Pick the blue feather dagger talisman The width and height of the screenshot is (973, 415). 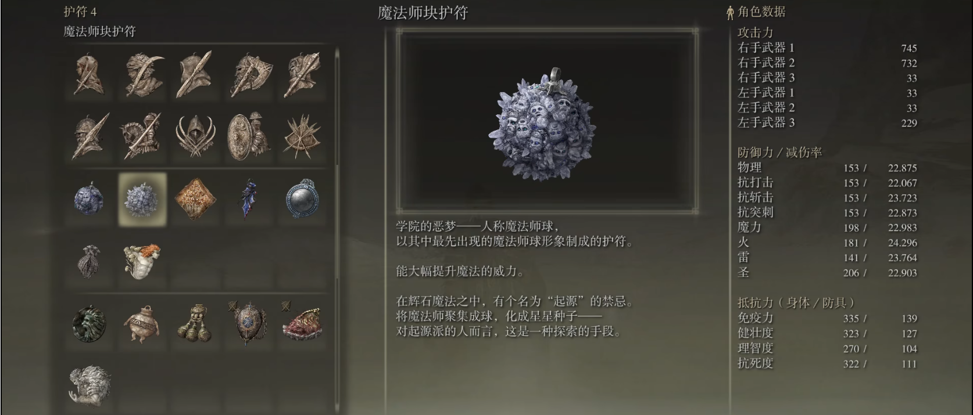pyautogui.click(x=249, y=199)
